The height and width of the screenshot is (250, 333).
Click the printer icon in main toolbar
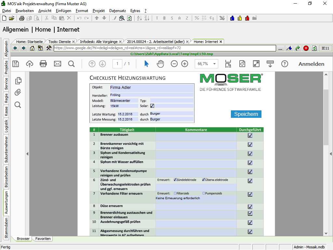(x=22, y=18)
